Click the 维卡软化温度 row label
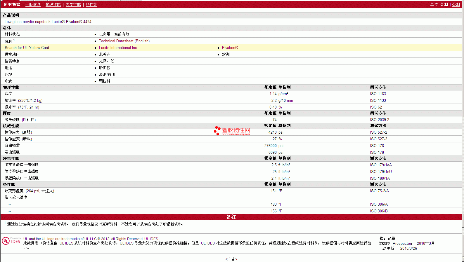This screenshot has height=262, width=464. [16, 198]
